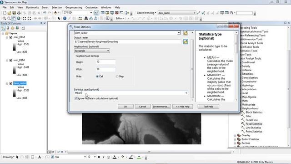The image size is (291, 164).
Task: Print the map
Action: click(19, 13)
